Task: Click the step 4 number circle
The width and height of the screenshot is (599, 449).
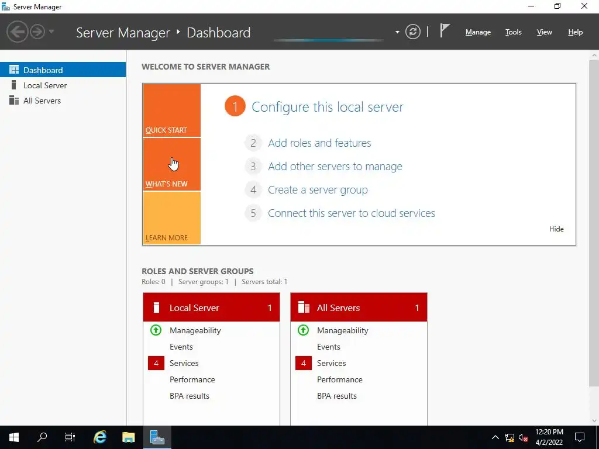Action: [253, 190]
